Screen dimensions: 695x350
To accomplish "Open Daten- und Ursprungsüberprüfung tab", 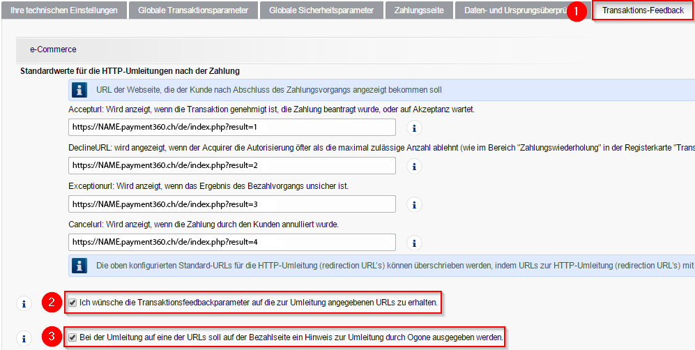I will pos(512,10).
